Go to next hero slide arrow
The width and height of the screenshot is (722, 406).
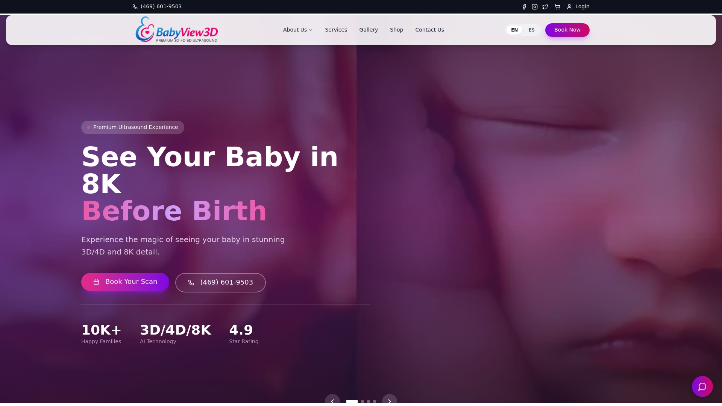point(390,401)
